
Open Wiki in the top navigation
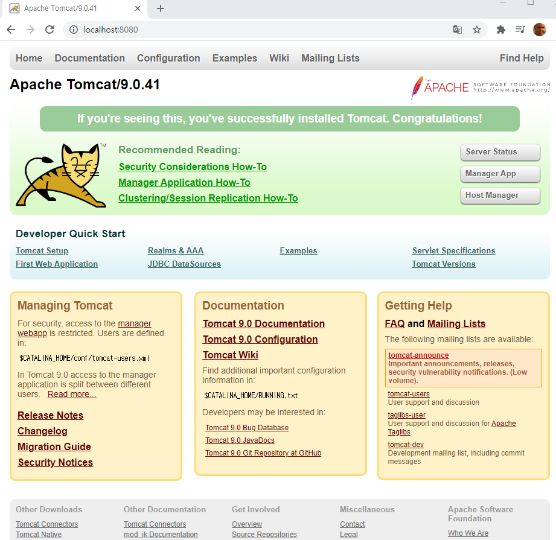coord(279,58)
